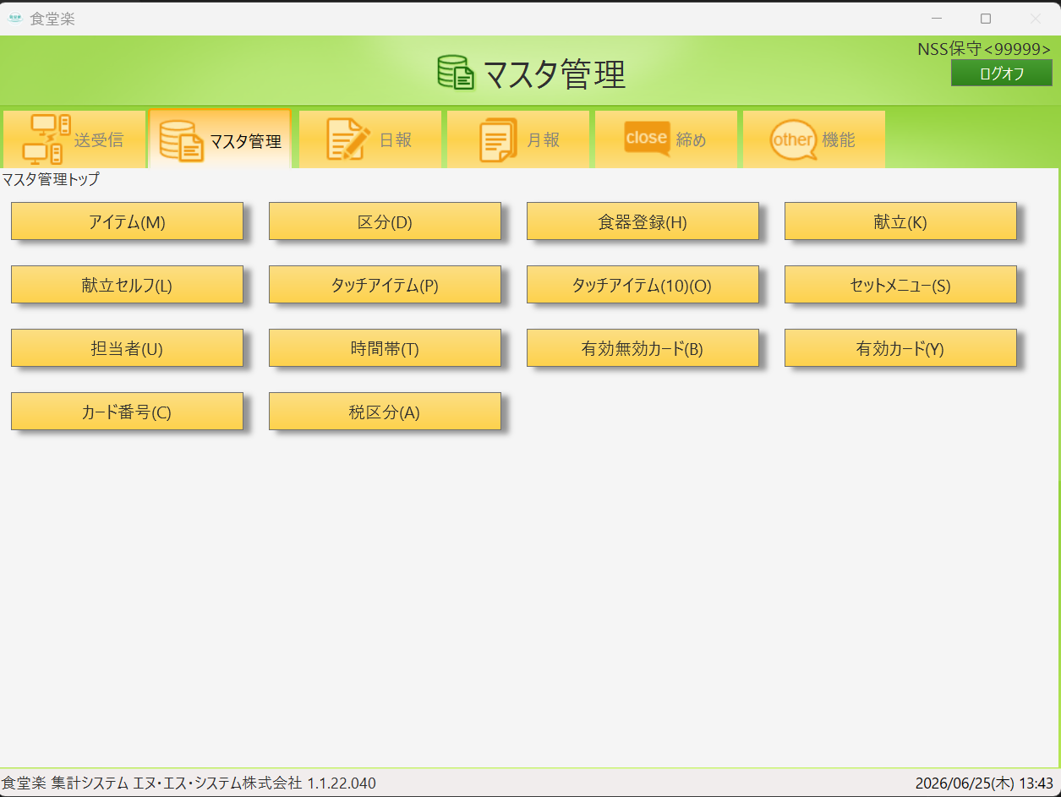Image resolution: width=1061 pixels, height=797 pixels.
Task: Open 税区分(A) master
Action: coord(385,412)
